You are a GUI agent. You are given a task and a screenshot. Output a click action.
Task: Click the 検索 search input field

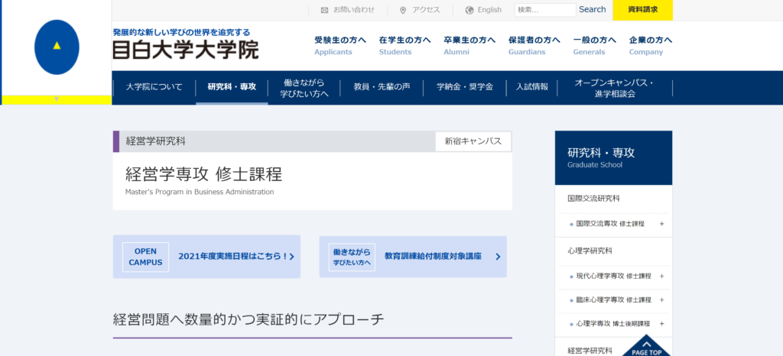tap(544, 10)
